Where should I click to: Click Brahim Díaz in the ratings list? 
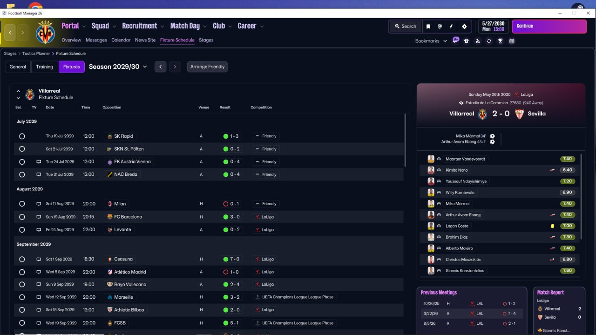click(457, 237)
